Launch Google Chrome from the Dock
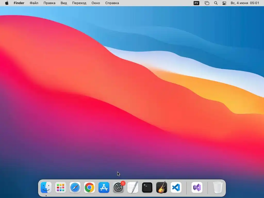 [89, 187]
